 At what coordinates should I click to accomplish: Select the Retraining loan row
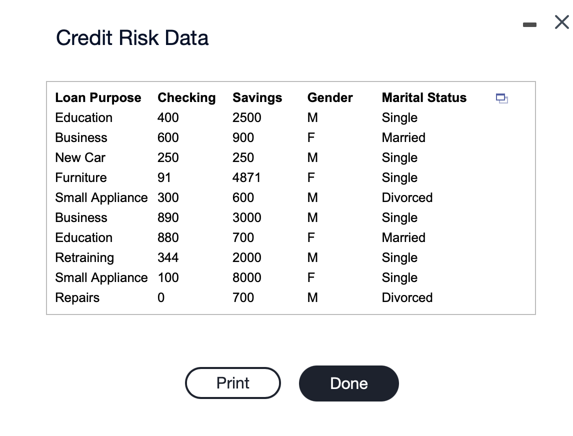tap(84, 257)
